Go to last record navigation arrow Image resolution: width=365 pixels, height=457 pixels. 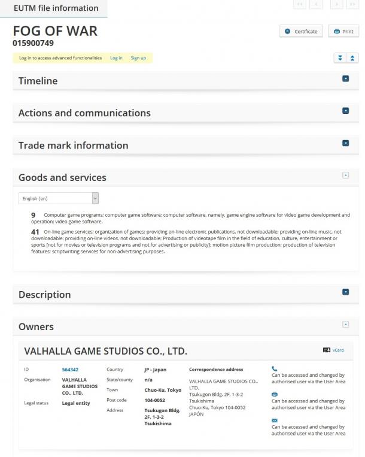[352, 4]
